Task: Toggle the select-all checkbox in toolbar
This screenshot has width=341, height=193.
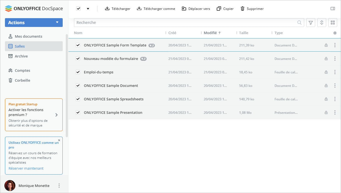Action: [x=78, y=9]
